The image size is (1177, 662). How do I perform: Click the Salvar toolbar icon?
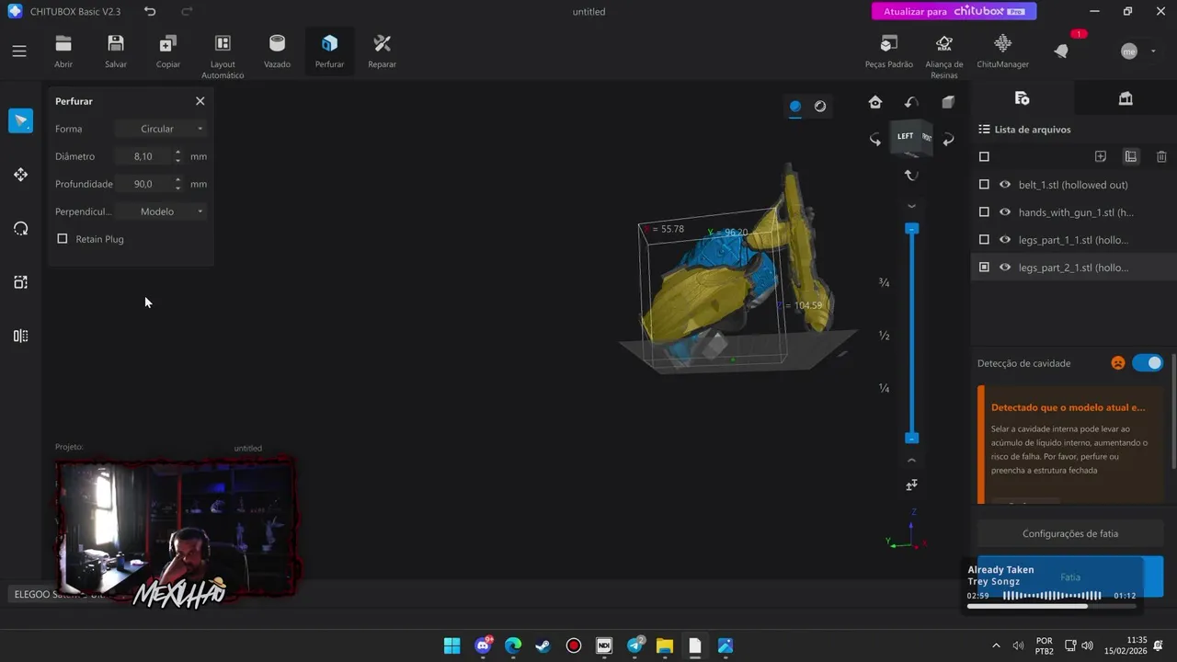click(x=116, y=51)
